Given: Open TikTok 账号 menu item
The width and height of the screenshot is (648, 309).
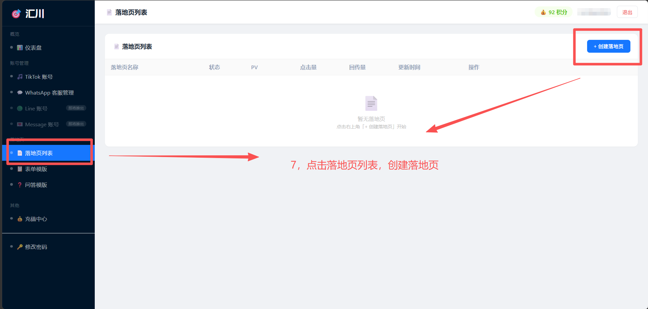Looking at the screenshot, I should (x=48, y=77).
